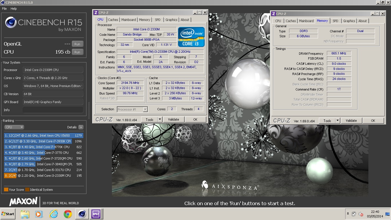Click Tools button in left CPU-Z window
The width and height of the screenshot is (391, 220).
coord(149,119)
